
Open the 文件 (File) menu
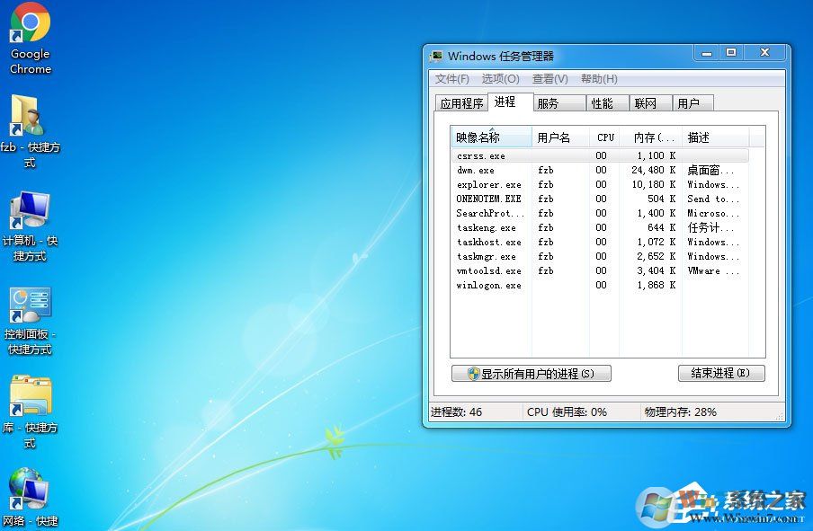(451, 78)
